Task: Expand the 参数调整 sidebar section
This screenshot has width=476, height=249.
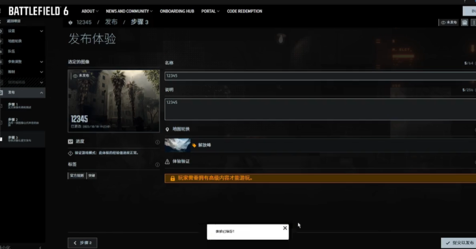Action: coord(41,62)
